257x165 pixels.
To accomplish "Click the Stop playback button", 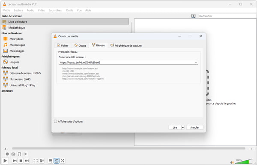I will point(21,161).
